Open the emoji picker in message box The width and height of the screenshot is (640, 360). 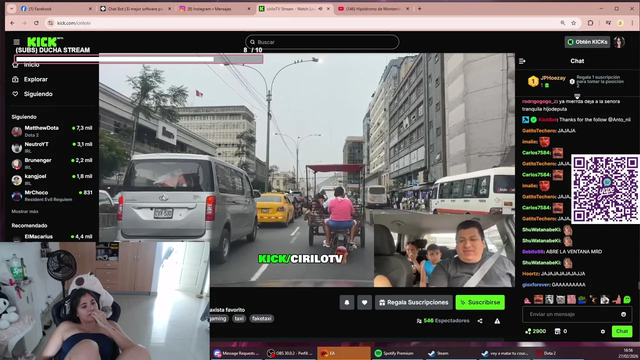(x=623, y=314)
